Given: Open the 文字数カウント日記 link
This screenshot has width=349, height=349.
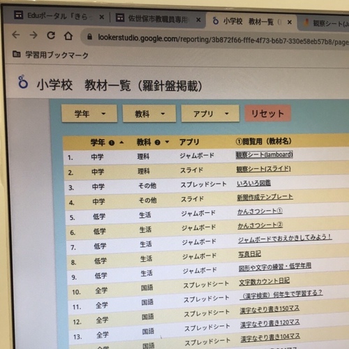Looking at the screenshot, I should click(x=265, y=281).
